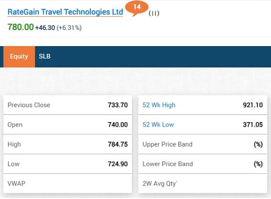Click the day's High value 784.75
The width and height of the screenshot is (271, 199).
coord(117,144)
